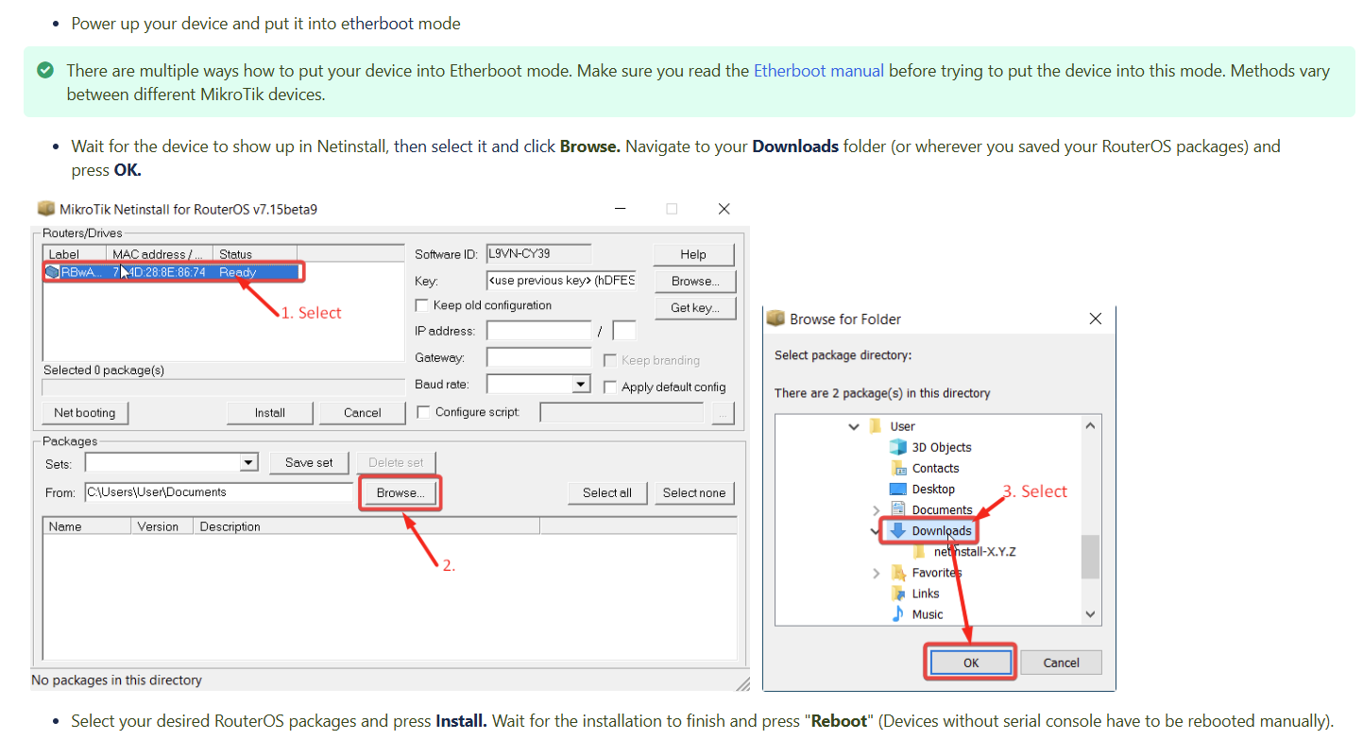Open the Baud rate dropdown
Screen dimensions: 1363x740
pyautogui.click(x=582, y=385)
